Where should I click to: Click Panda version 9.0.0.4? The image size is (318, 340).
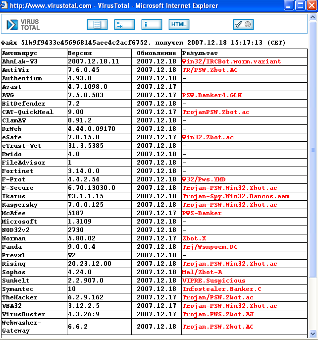(x=82, y=247)
